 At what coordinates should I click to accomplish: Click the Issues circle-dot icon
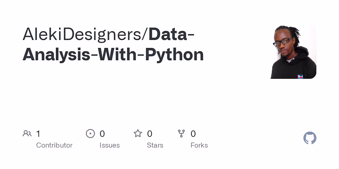tap(90, 133)
